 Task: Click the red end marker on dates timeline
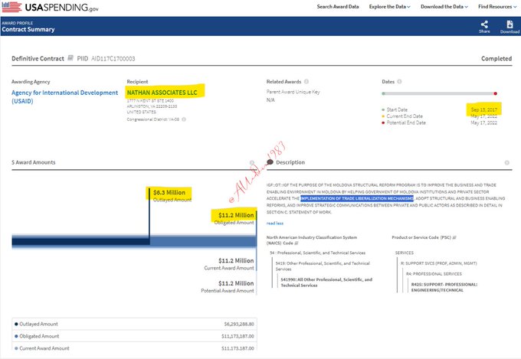tap(496, 93)
